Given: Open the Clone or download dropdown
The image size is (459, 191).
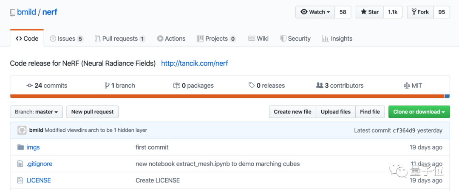Looking at the screenshot, I should tap(419, 112).
